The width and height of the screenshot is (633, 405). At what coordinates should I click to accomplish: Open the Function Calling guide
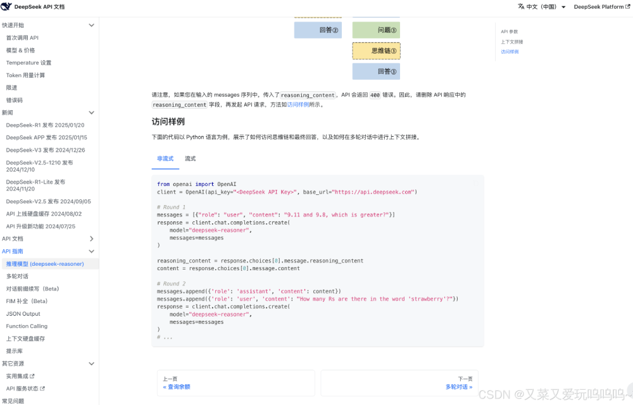click(27, 326)
